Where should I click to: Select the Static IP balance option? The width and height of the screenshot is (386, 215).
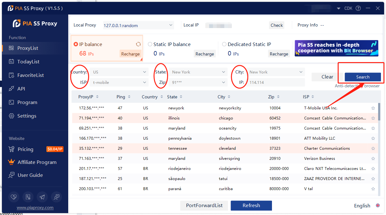pyautogui.click(x=150, y=44)
